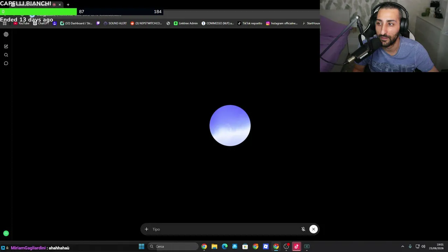Open the blue app icon beside Edge in the taskbar
Viewport: 448px width, 252px height.
click(235, 246)
